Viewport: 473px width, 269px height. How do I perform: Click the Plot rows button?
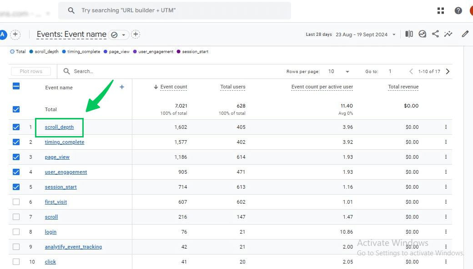(31, 71)
